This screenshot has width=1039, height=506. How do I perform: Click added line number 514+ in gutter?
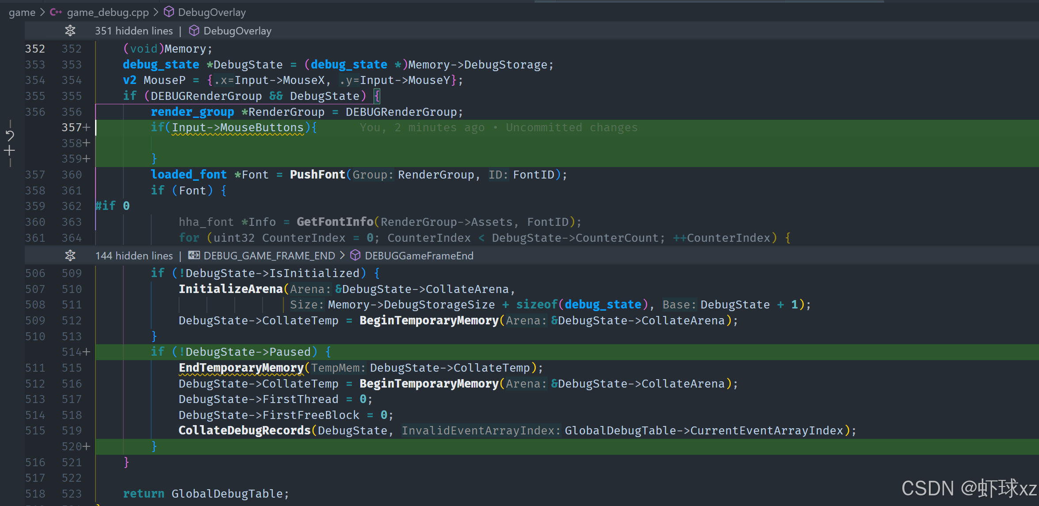tap(76, 352)
